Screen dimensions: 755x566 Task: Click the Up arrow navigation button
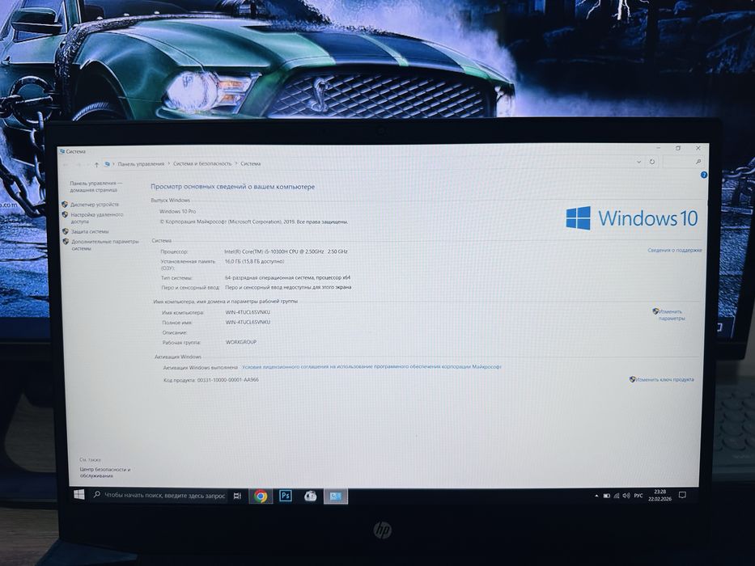click(96, 164)
